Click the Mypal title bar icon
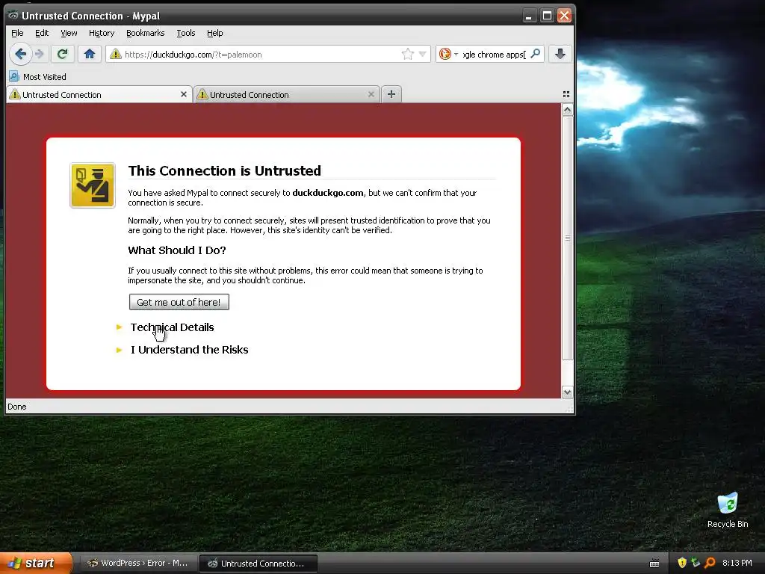765x574 pixels. [x=13, y=15]
